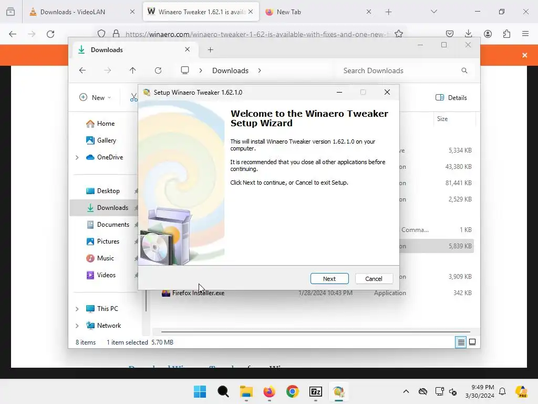Open the Save to Pocket button
The height and width of the screenshot is (404, 538).
pos(450,34)
